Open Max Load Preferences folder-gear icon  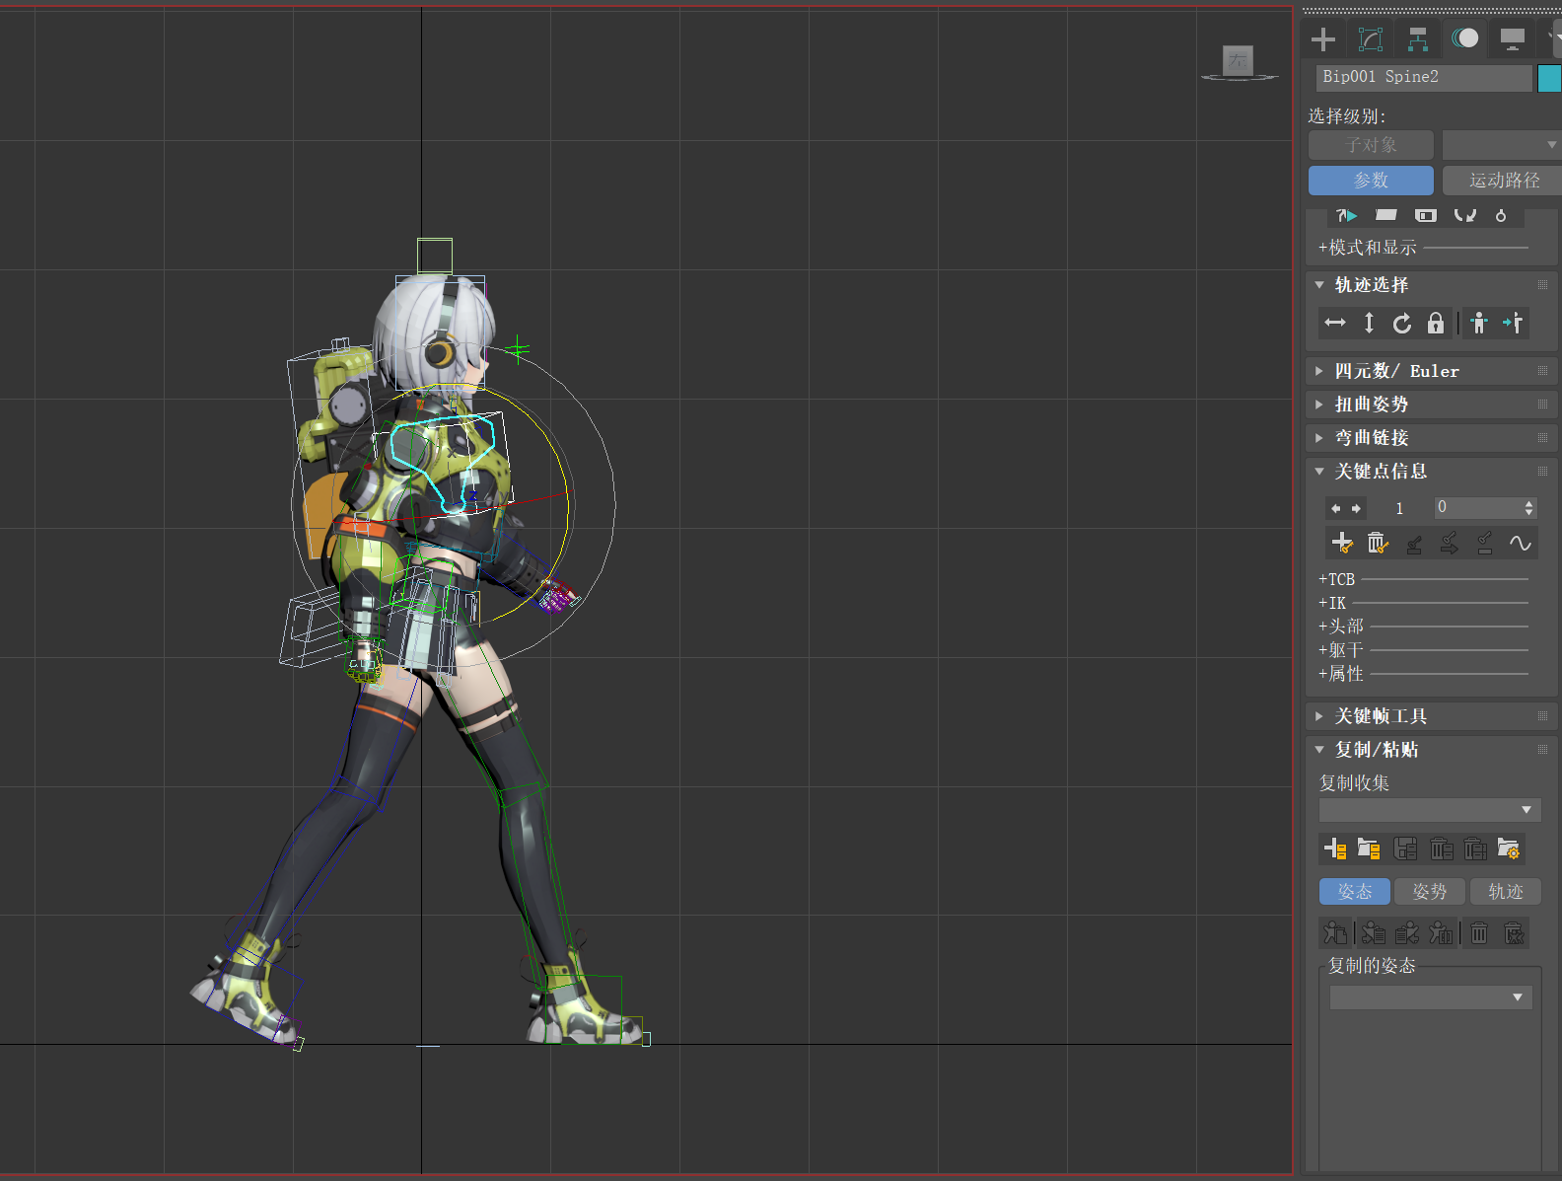click(x=1509, y=849)
